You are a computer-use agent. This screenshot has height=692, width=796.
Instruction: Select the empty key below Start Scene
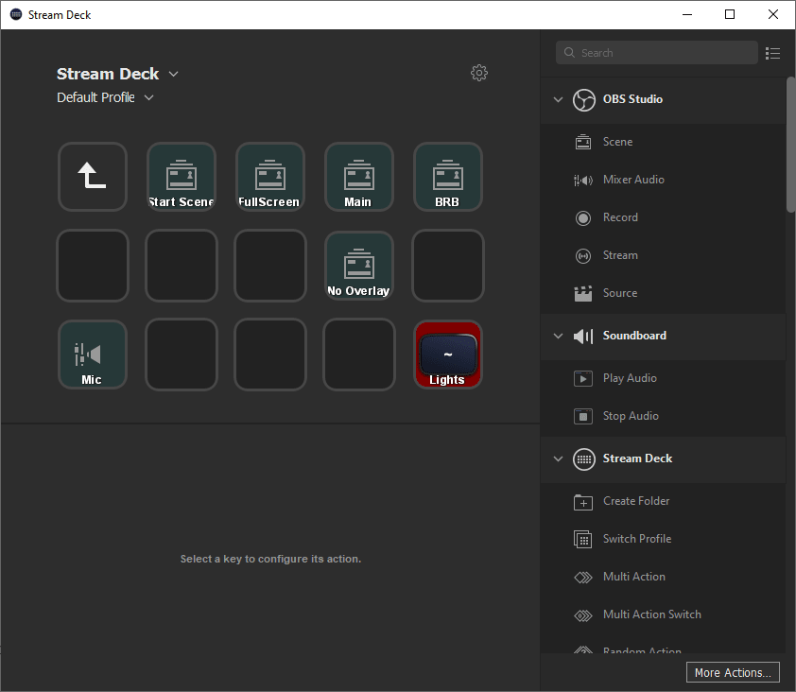click(182, 265)
